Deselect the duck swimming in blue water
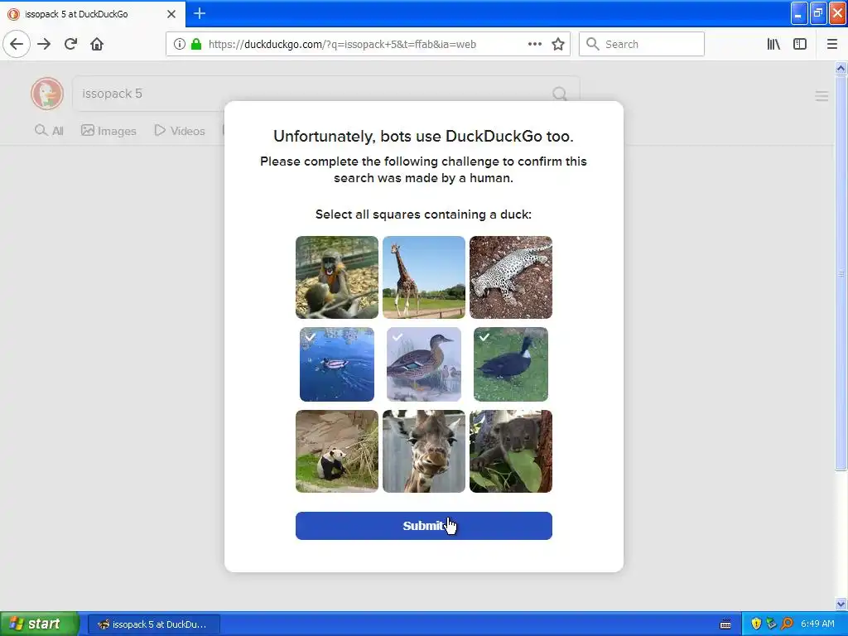This screenshot has width=848, height=636. pyautogui.click(x=336, y=364)
